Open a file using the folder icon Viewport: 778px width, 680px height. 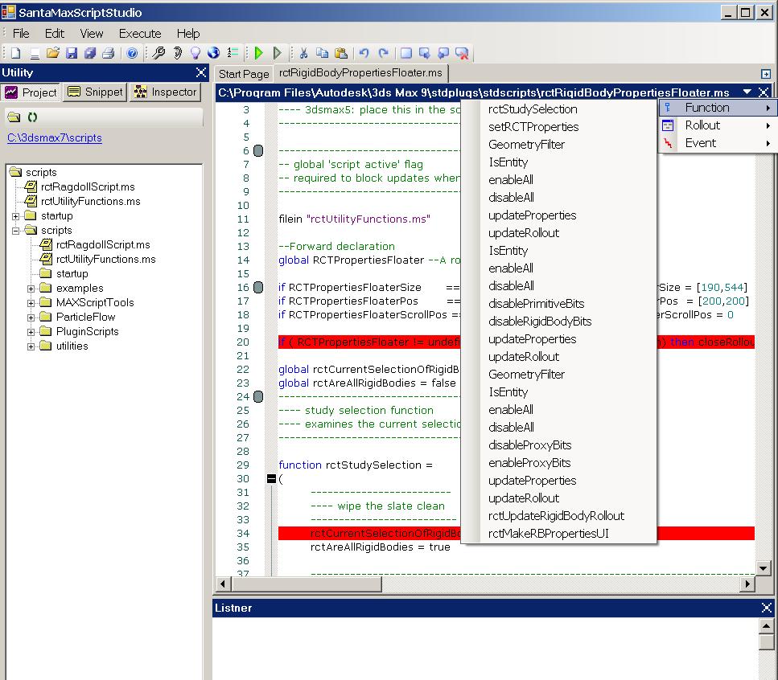(53, 53)
